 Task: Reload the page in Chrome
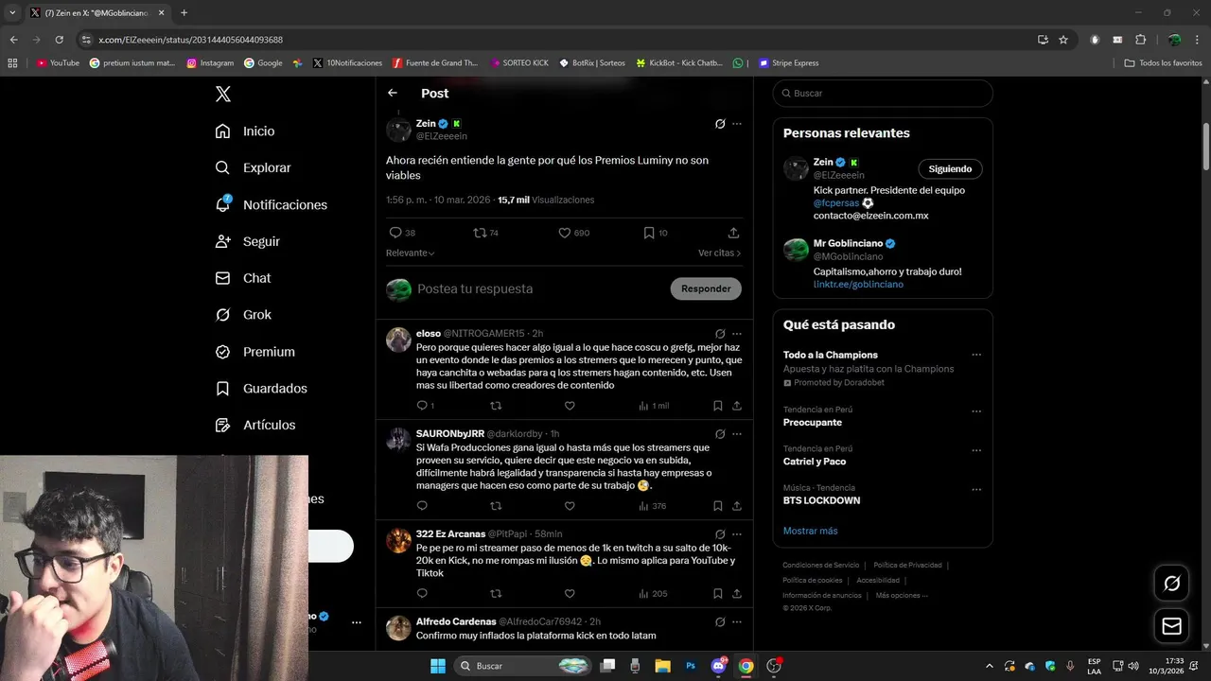(59, 40)
